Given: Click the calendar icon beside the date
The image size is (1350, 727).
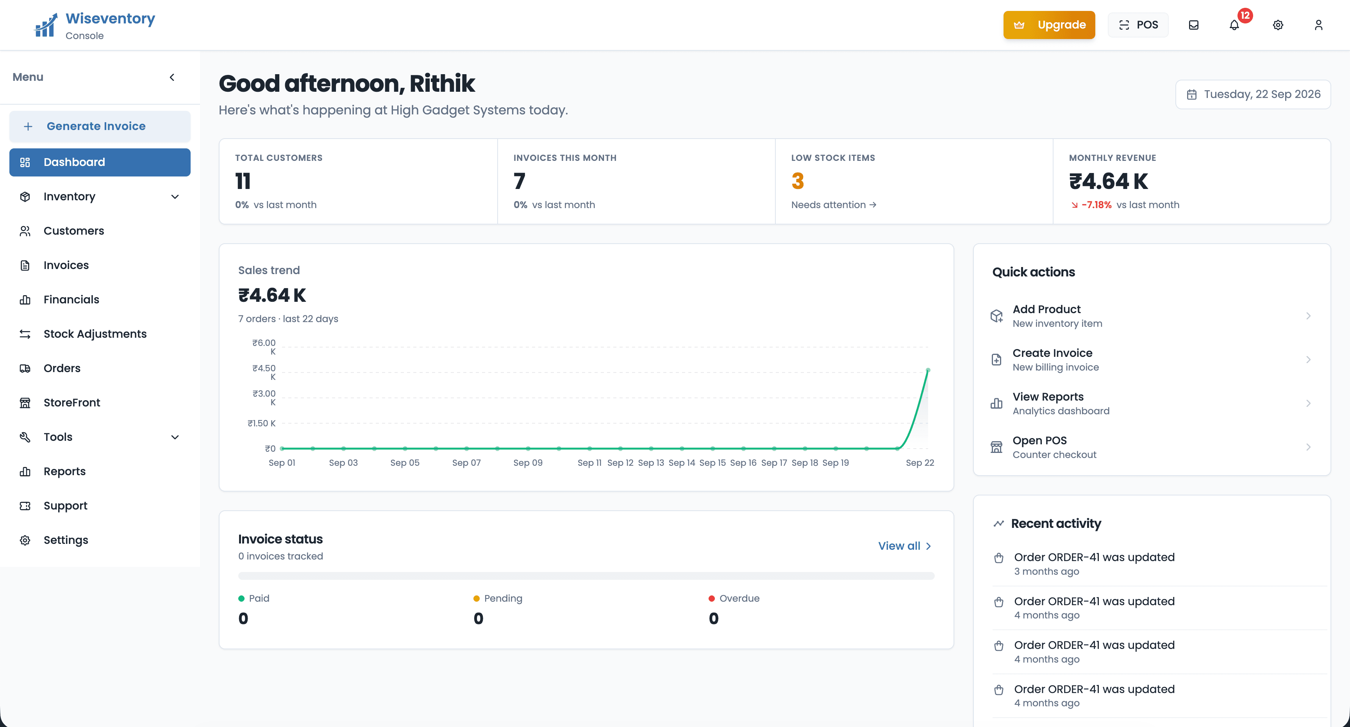Looking at the screenshot, I should pyautogui.click(x=1192, y=94).
